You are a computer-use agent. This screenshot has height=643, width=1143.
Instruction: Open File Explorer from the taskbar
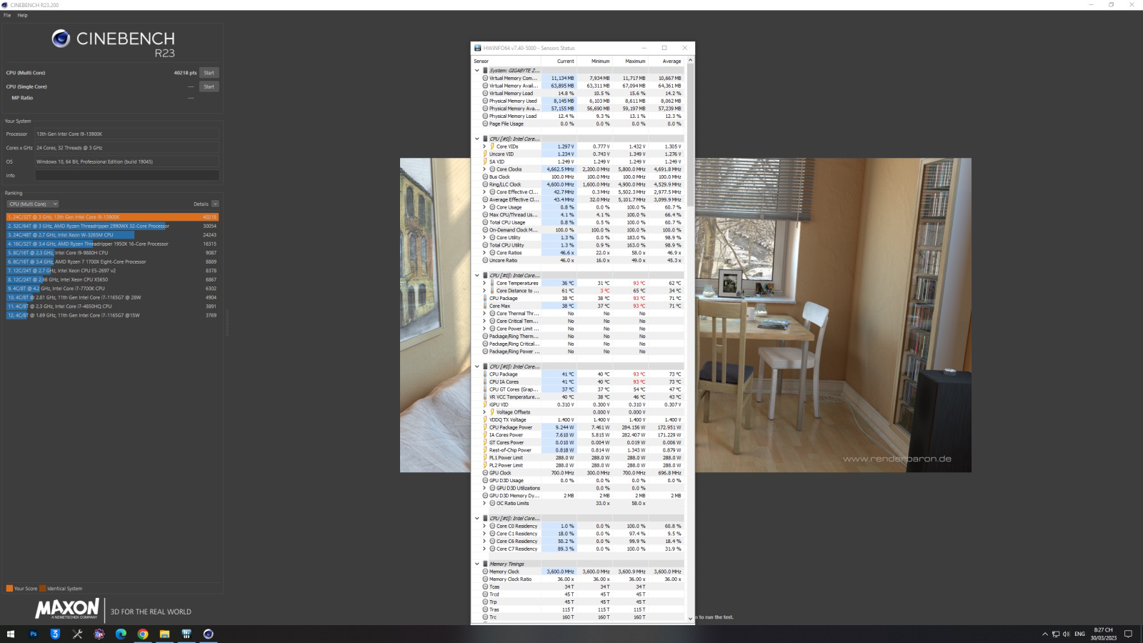(164, 634)
